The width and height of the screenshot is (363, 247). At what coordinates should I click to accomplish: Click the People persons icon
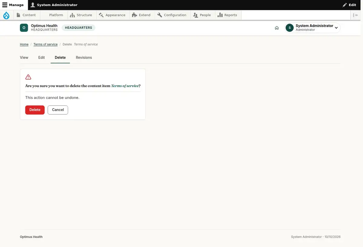tap(195, 15)
